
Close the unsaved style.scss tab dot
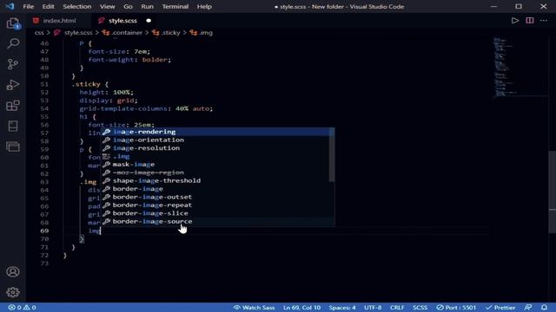coord(149,21)
